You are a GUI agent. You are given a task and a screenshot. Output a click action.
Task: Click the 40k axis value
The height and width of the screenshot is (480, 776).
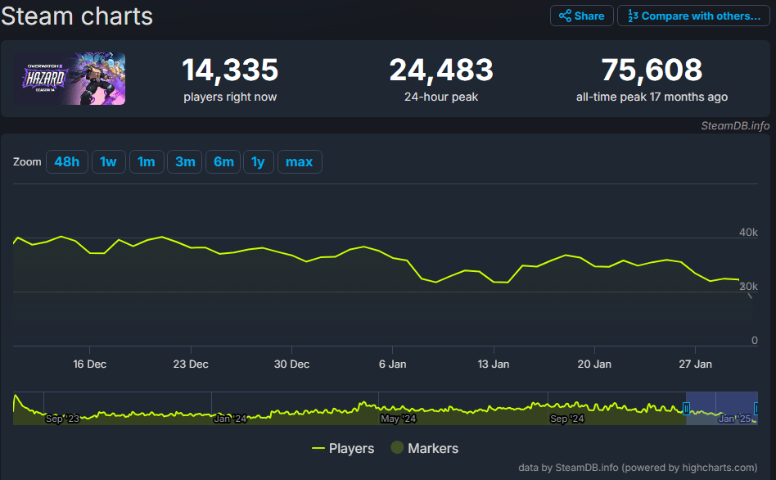[x=748, y=233]
